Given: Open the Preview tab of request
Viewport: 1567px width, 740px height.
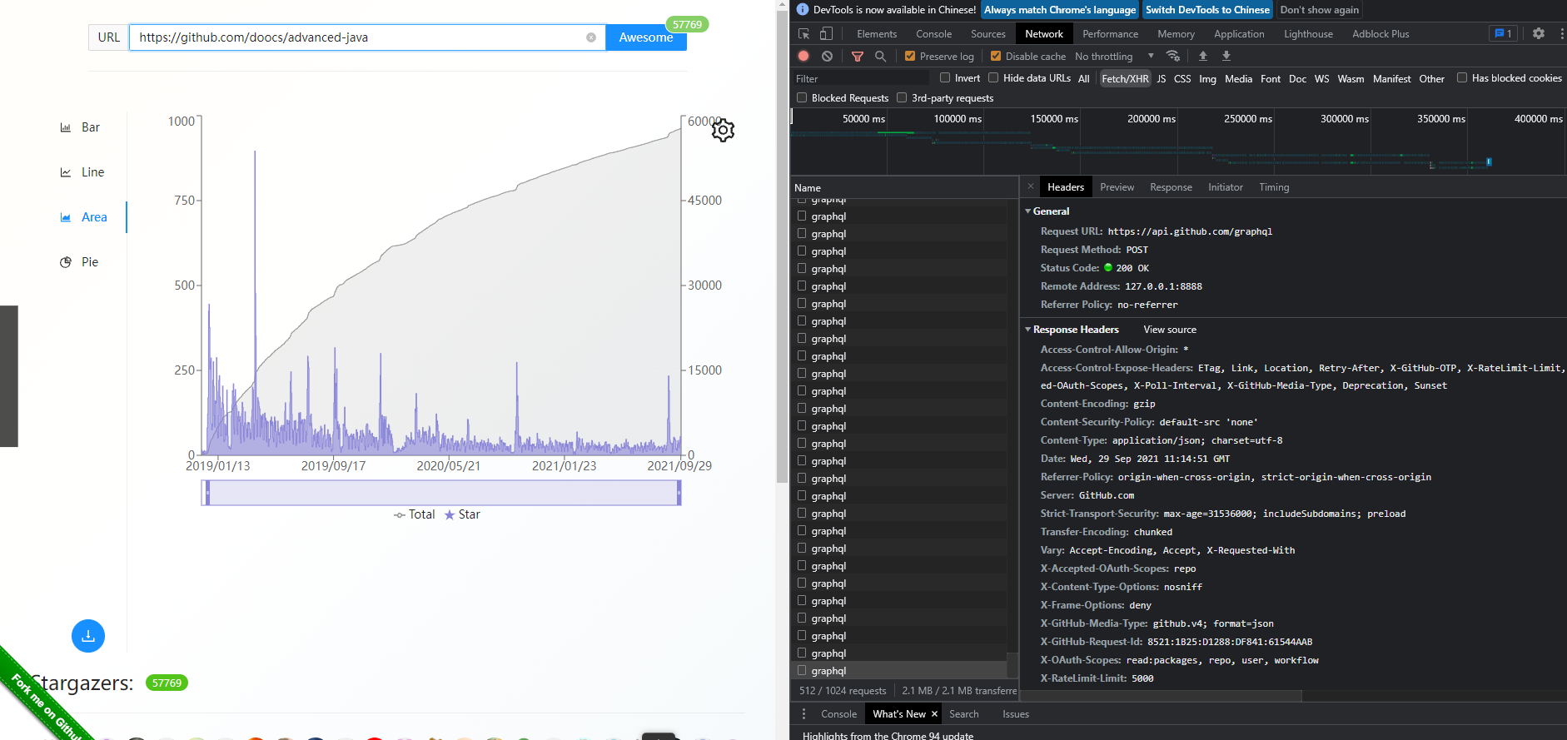Looking at the screenshot, I should pyautogui.click(x=1117, y=187).
